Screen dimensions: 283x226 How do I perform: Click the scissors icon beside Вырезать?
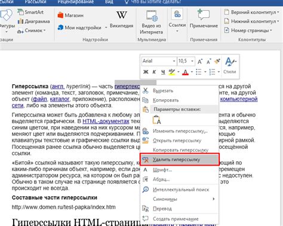click(x=146, y=91)
